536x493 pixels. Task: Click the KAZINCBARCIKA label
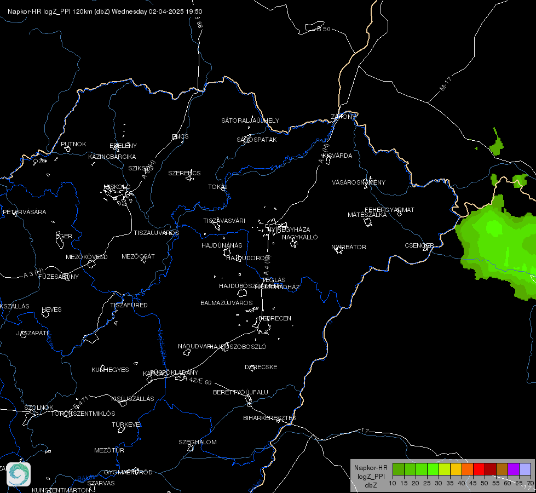[x=112, y=157]
